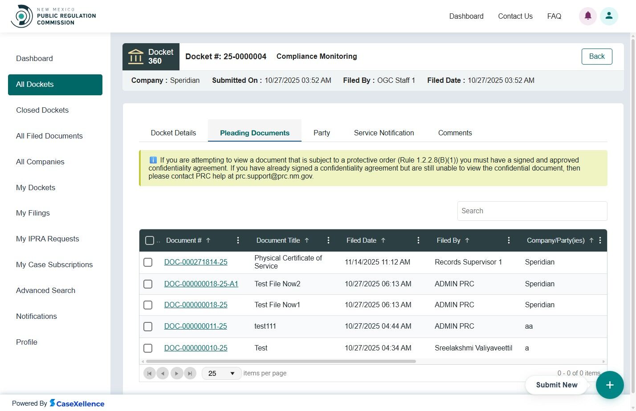Open Dashboard in the left sidebar
636x411 pixels.
point(55,58)
